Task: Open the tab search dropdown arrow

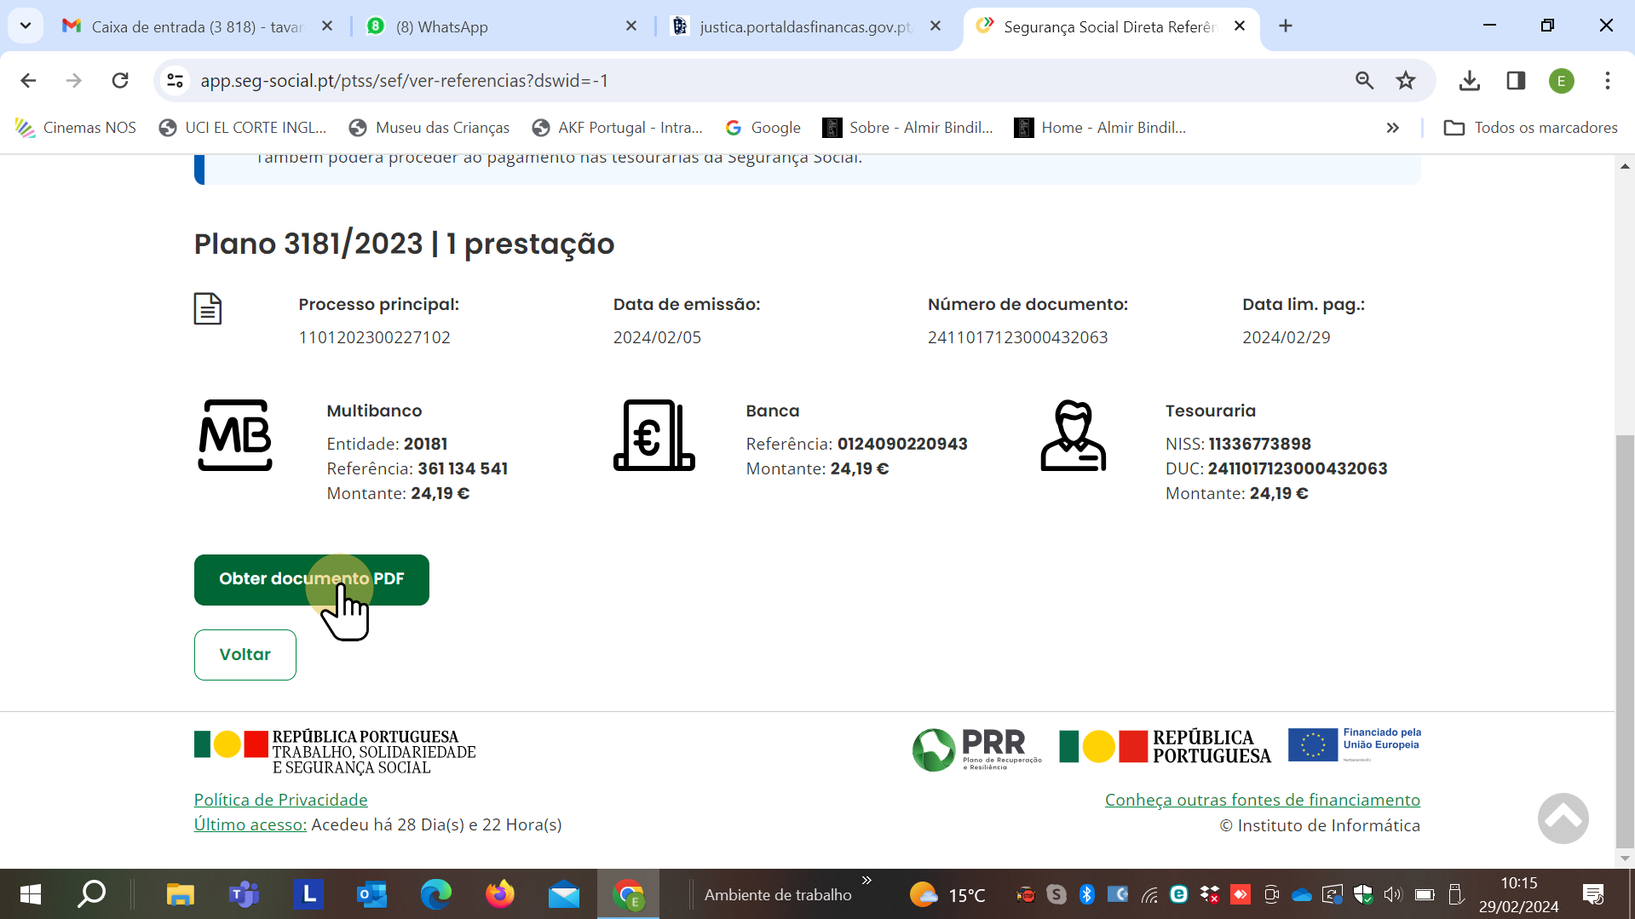Action: (26, 26)
